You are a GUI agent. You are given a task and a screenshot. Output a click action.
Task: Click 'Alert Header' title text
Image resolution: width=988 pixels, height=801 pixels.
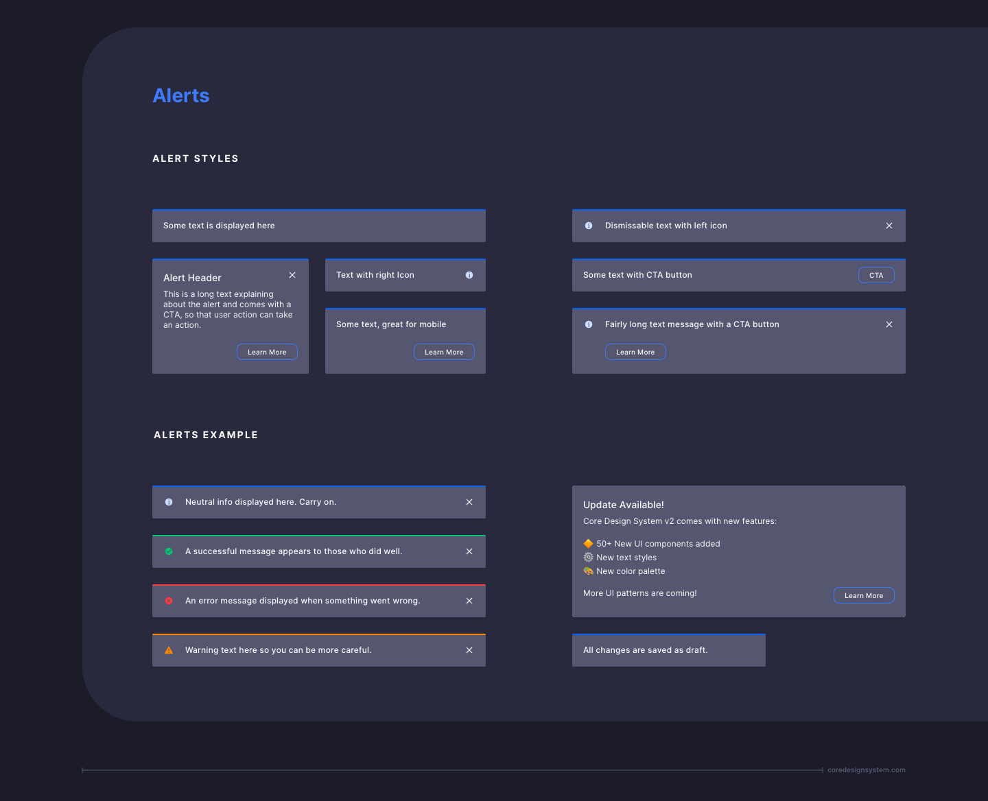(x=192, y=278)
